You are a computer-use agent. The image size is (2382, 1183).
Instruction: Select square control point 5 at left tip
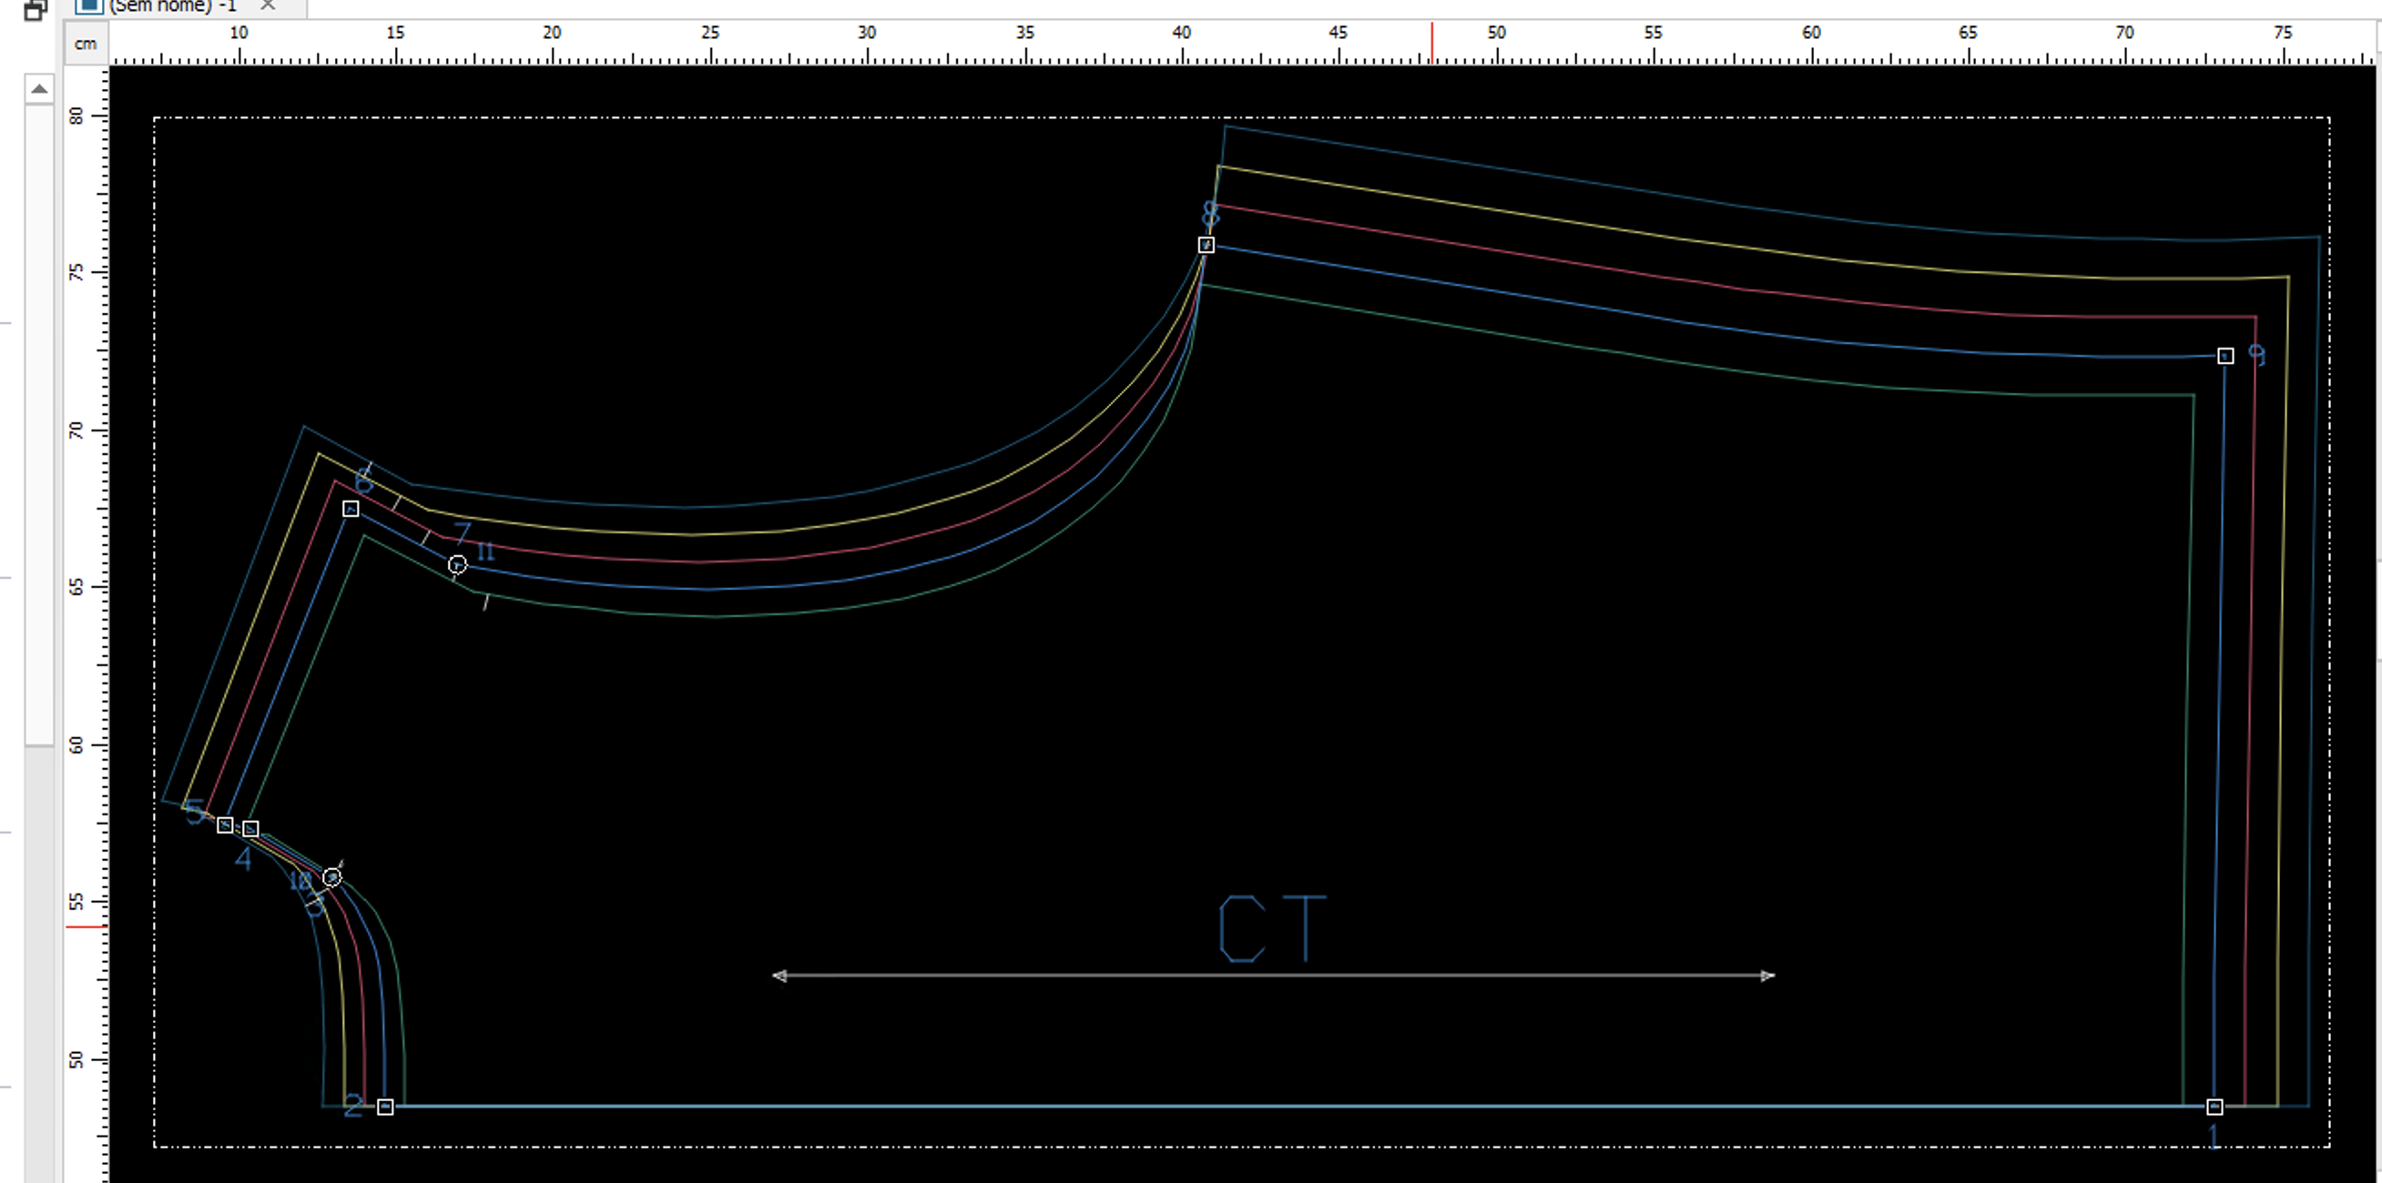tap(225, 824)
